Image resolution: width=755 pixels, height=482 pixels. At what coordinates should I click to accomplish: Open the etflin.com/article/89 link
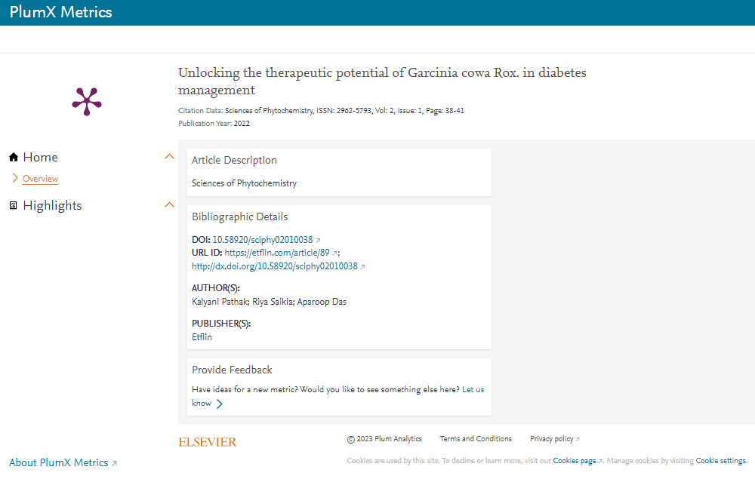tap(278, 253)
